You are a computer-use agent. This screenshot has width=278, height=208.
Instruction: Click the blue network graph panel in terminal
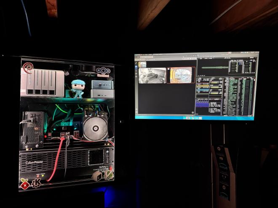(x=203, y=103)
